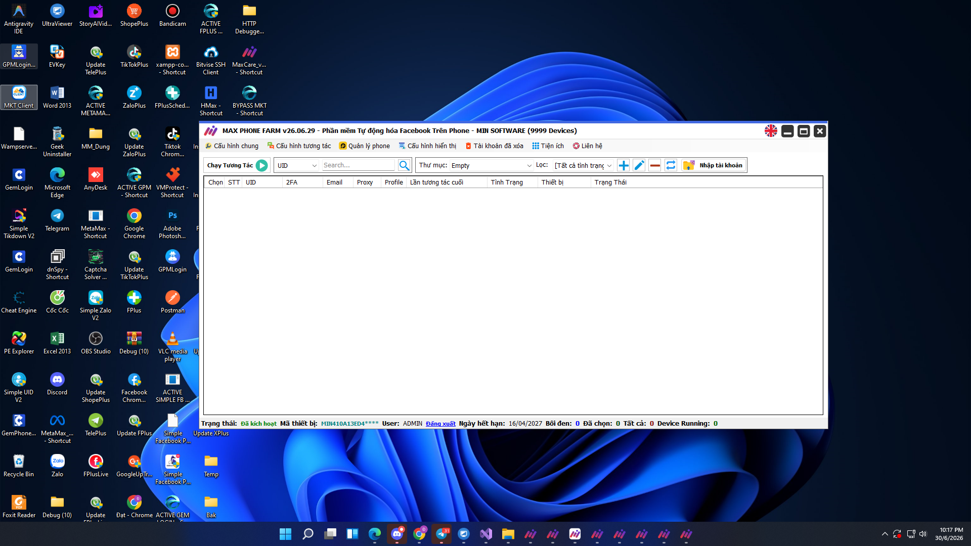Select the Antigravity IDE desktop icon

coord(19,19)
